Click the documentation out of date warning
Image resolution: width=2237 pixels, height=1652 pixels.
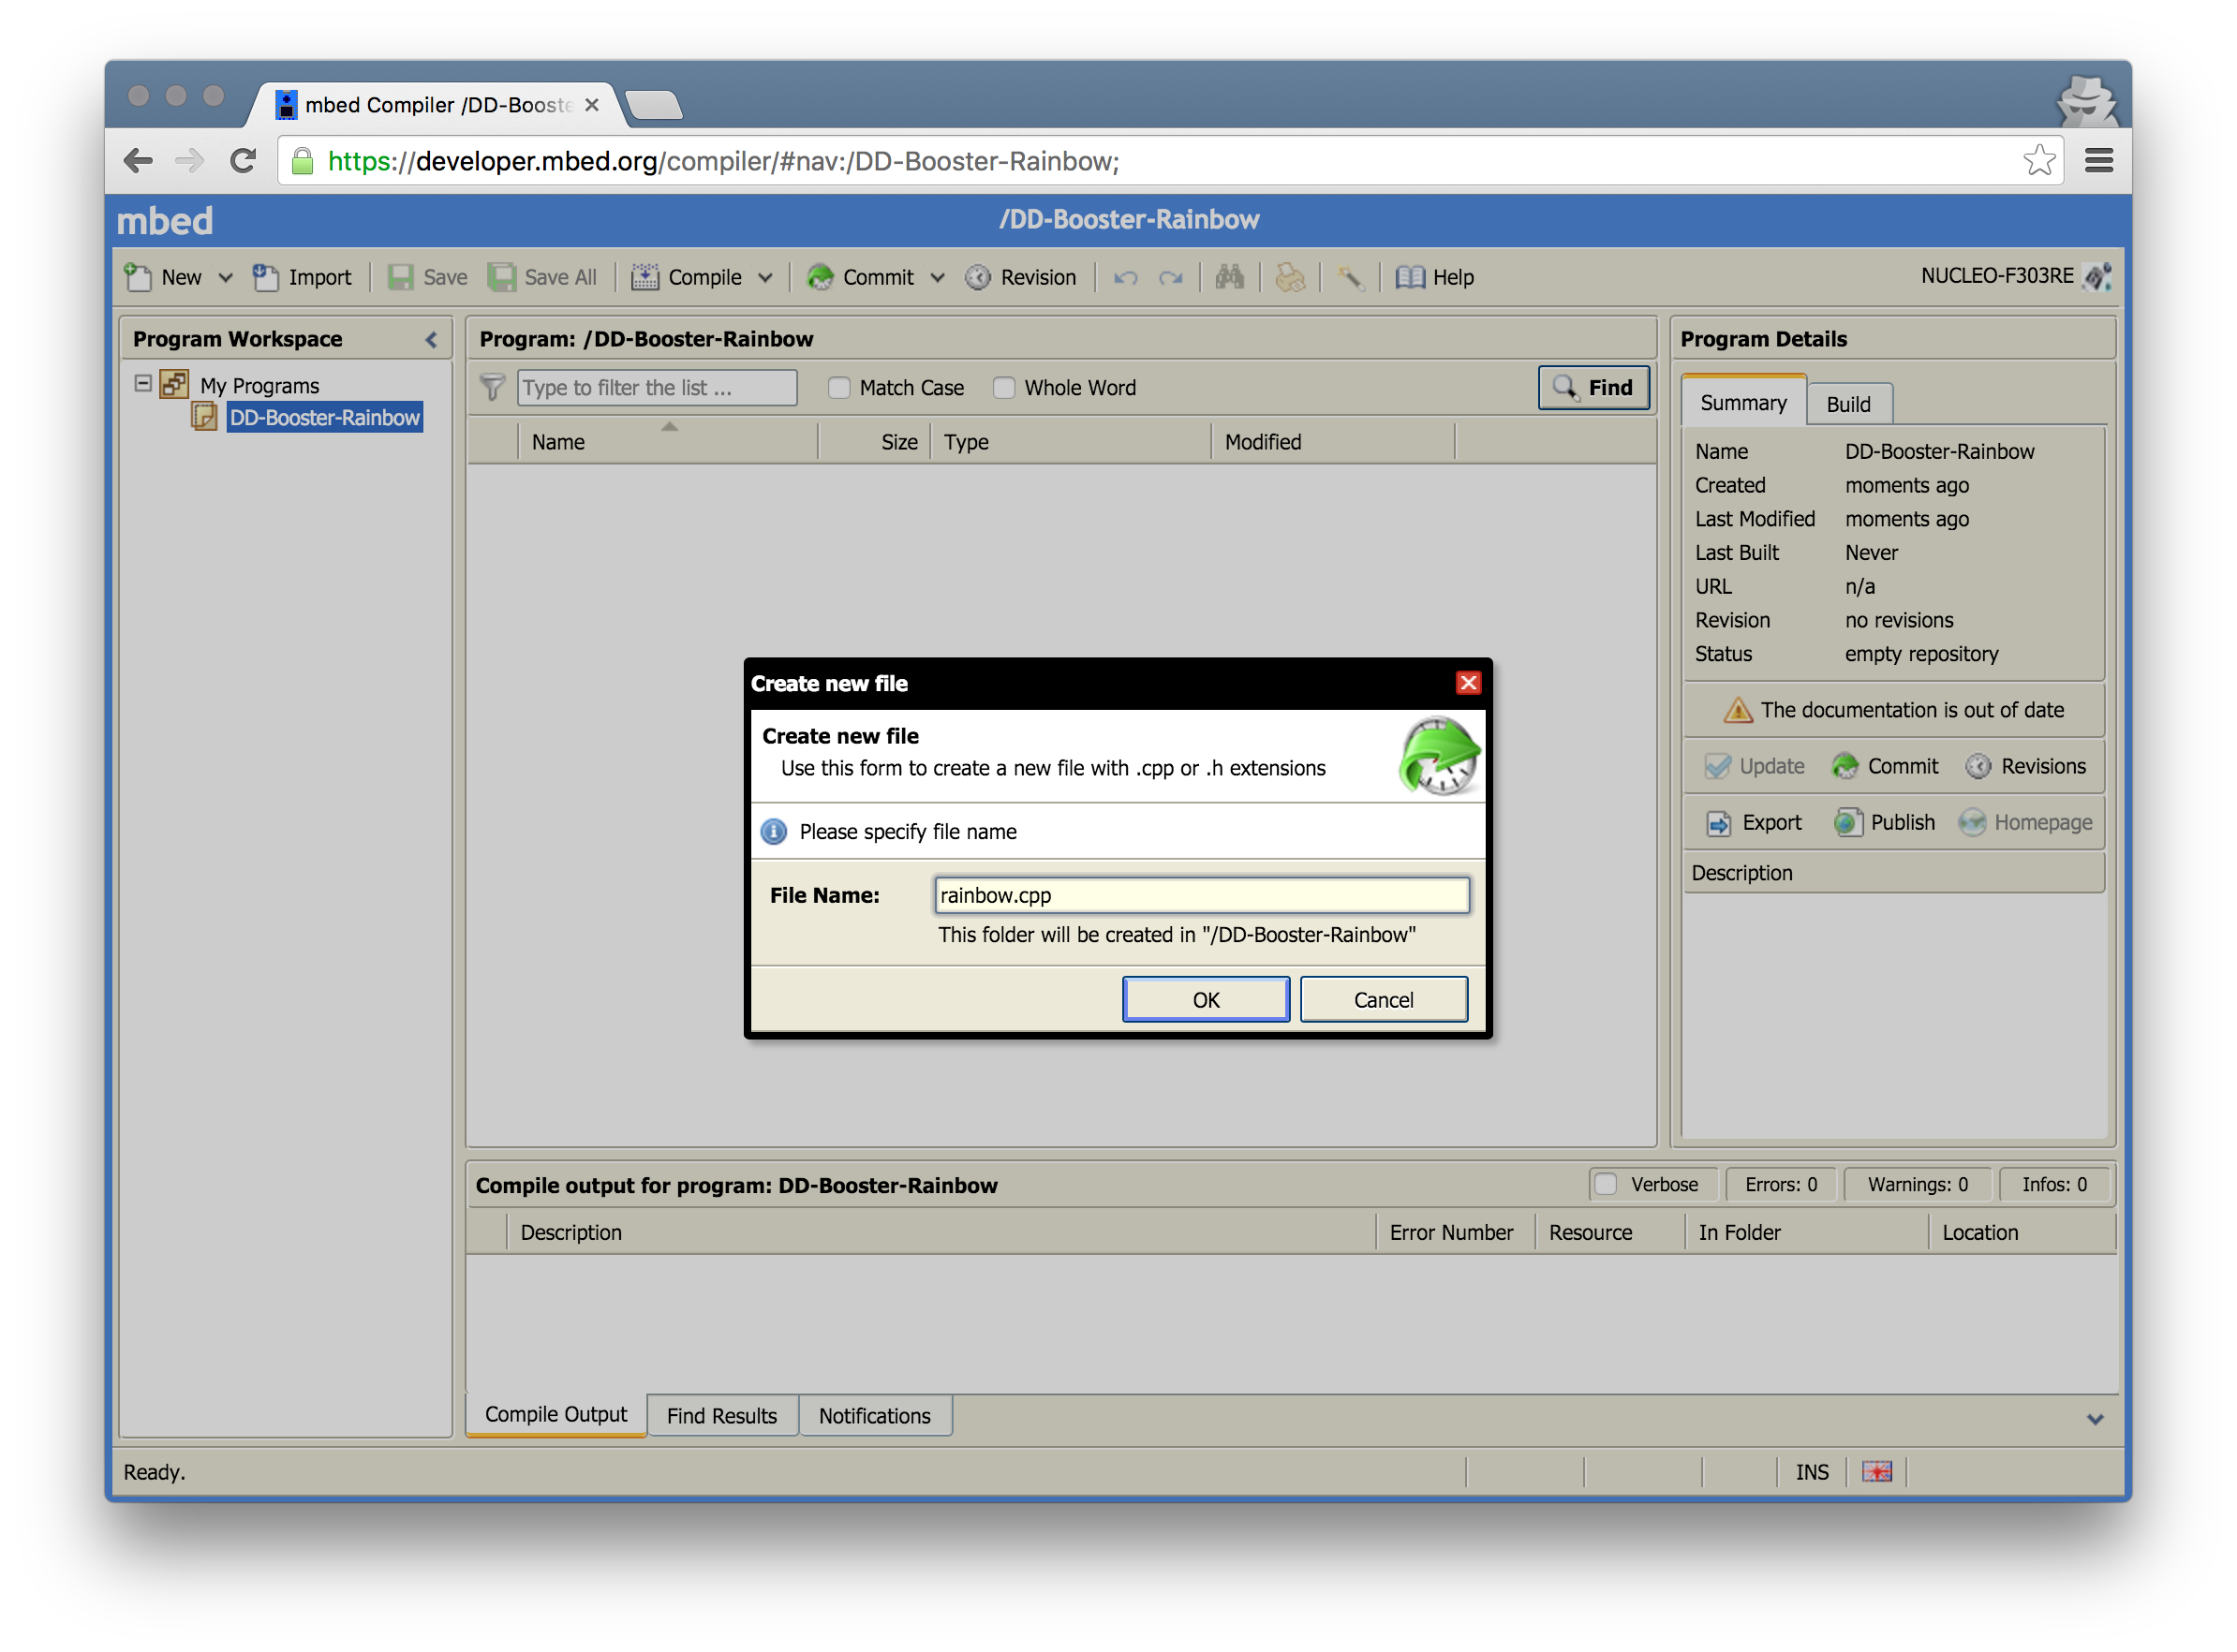coord(1893,710)
